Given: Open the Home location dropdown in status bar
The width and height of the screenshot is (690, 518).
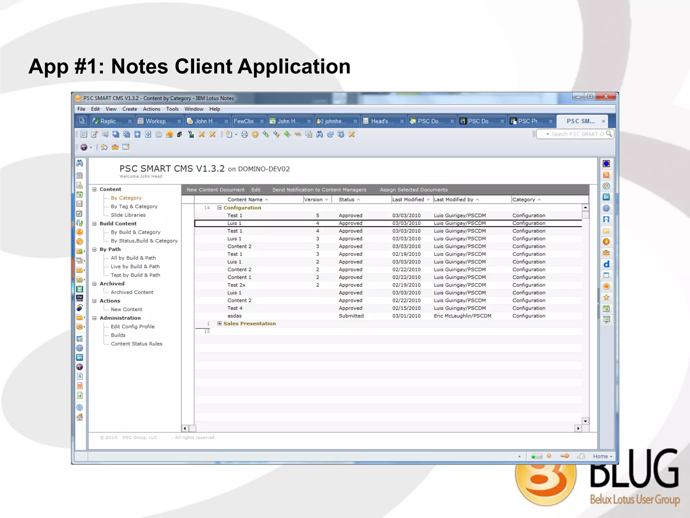Looking at the screenshot, I should tap(602, 456).
